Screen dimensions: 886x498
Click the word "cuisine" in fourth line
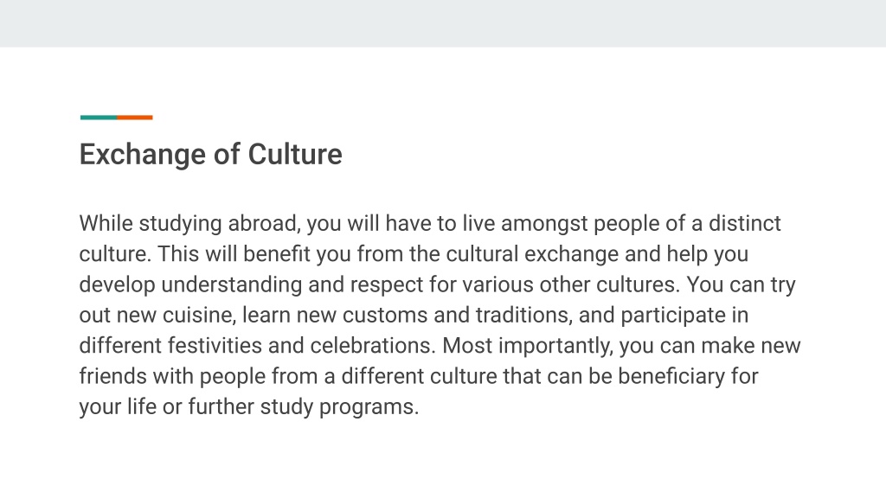198,315
